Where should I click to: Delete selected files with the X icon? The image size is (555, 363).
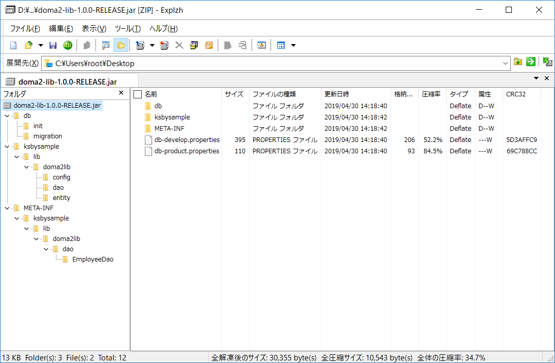point(178,45)
